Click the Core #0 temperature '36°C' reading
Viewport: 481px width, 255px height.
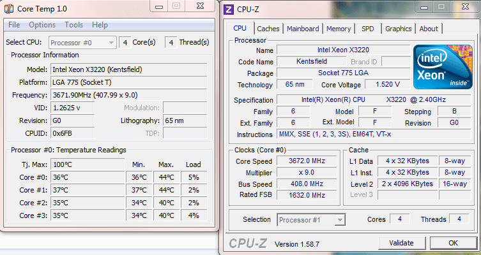click(88, 178)
